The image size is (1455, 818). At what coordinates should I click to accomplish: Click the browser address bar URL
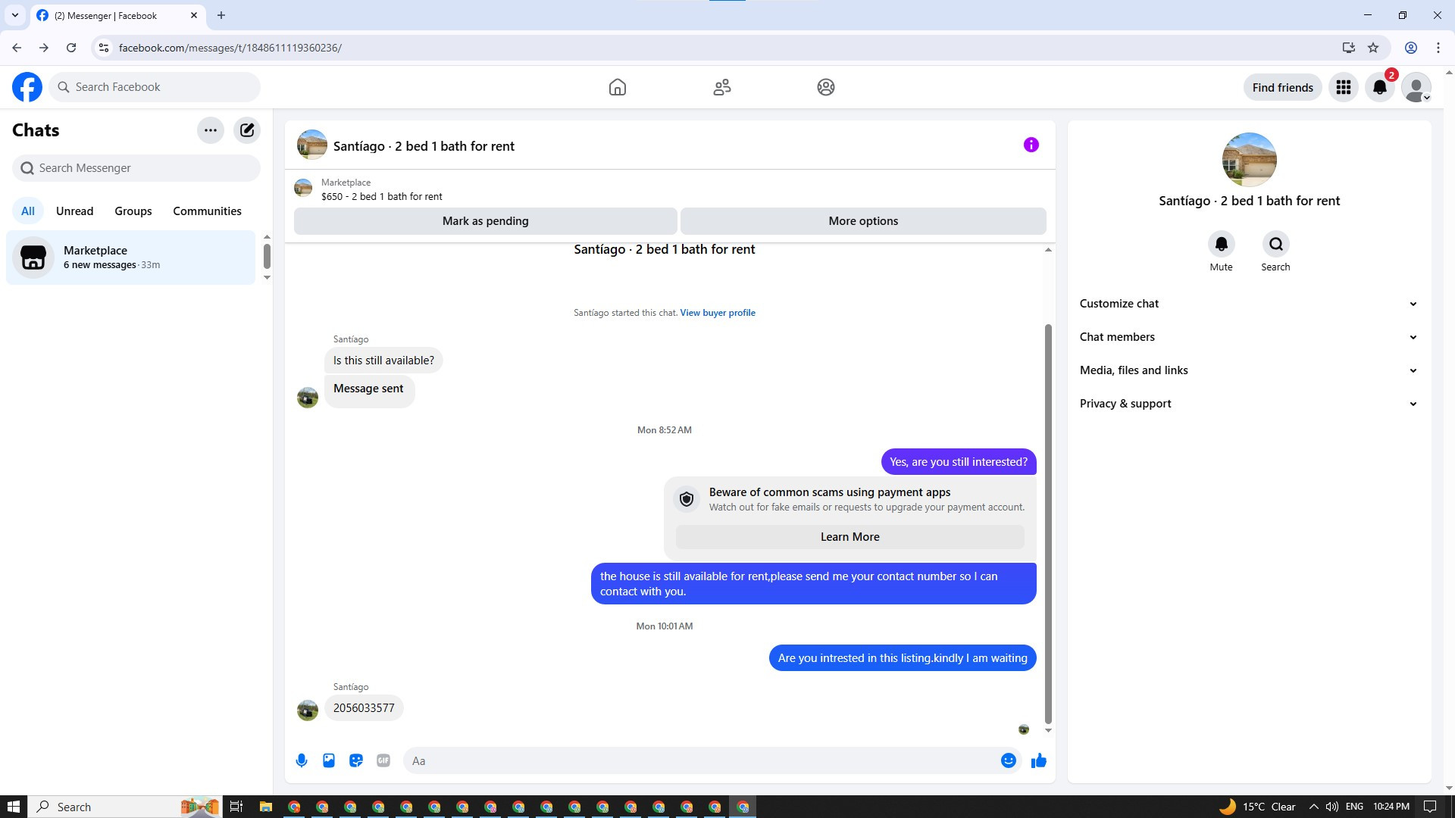230,48
